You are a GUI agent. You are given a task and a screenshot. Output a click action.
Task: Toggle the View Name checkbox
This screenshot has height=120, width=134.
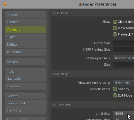click(115, 28)
